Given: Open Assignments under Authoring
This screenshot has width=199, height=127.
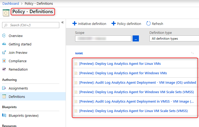Looking at the screenshot, I should coord(18,88).
